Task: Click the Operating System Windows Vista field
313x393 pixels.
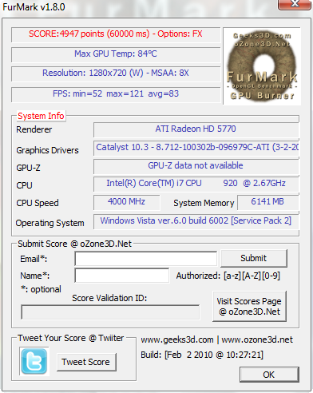Action: (x=196, y=221)
